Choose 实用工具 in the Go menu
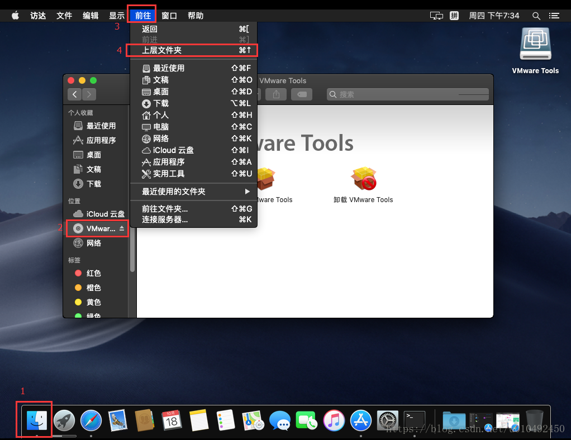Image resolution: width=571 pixels, height=440 pixels. pos(194,174)
